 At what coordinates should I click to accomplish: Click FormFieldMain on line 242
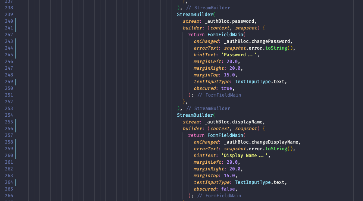coord(225,34)
